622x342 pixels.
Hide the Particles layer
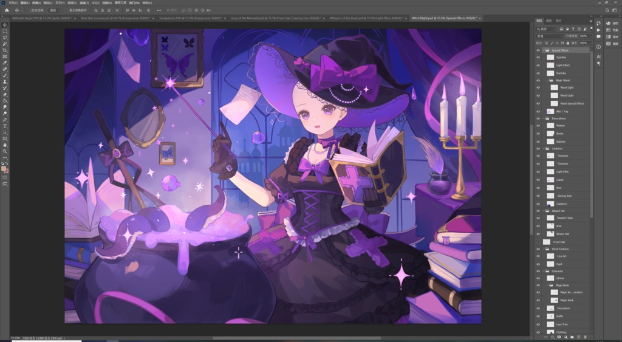tap(538, 74)
